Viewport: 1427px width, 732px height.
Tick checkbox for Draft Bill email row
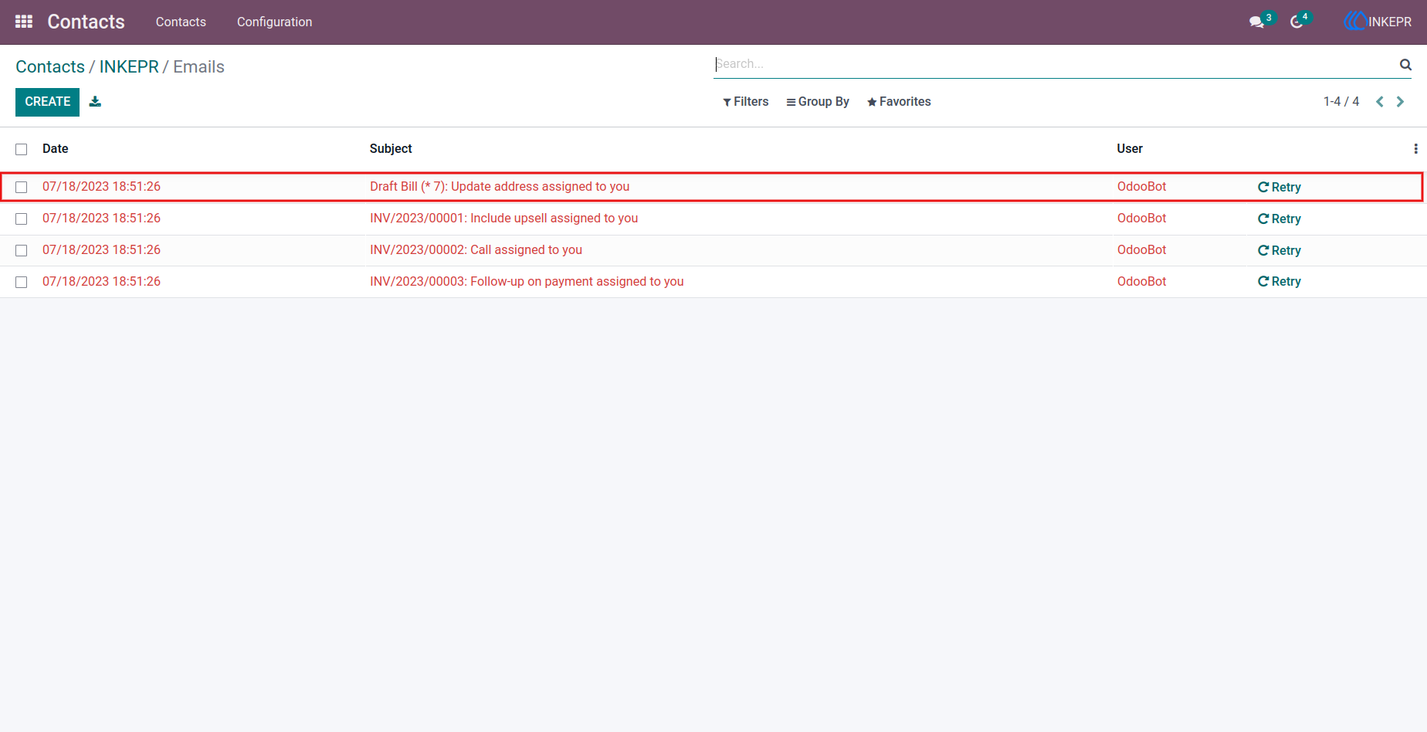click(22, 187)
